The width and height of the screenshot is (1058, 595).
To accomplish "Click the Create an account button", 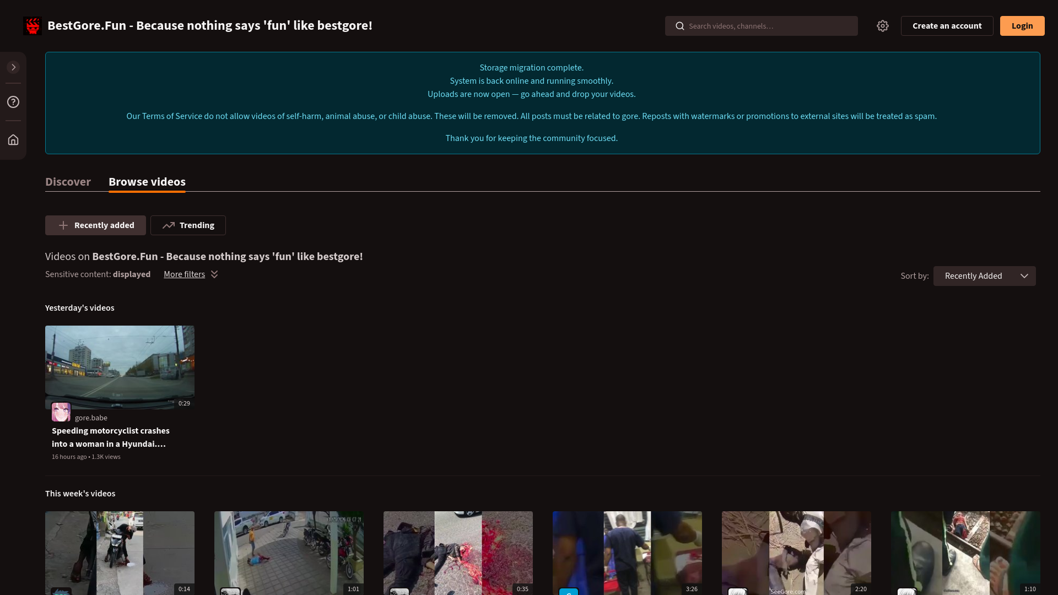I will coord(947,26).
